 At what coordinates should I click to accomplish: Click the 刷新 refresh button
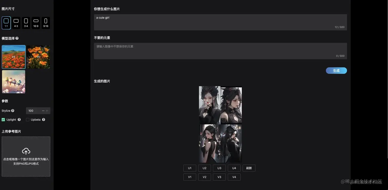pyautogui.click(x=249, y=168)
